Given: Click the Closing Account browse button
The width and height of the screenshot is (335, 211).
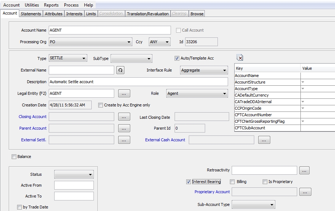Looking at the screenshot, I should point(124,117).
